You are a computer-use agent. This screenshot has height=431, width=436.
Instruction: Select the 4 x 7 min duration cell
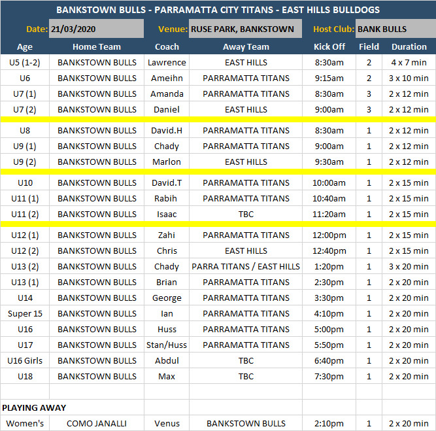tap(409, 62)
